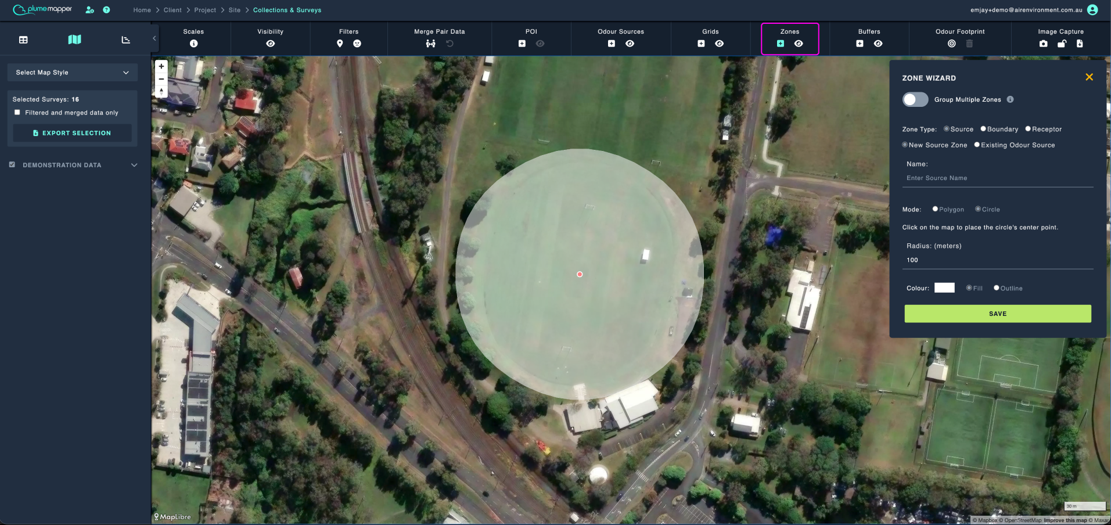Toggle Visibility eye icon
Viewport: 1111px width, 525px height.
271,44
